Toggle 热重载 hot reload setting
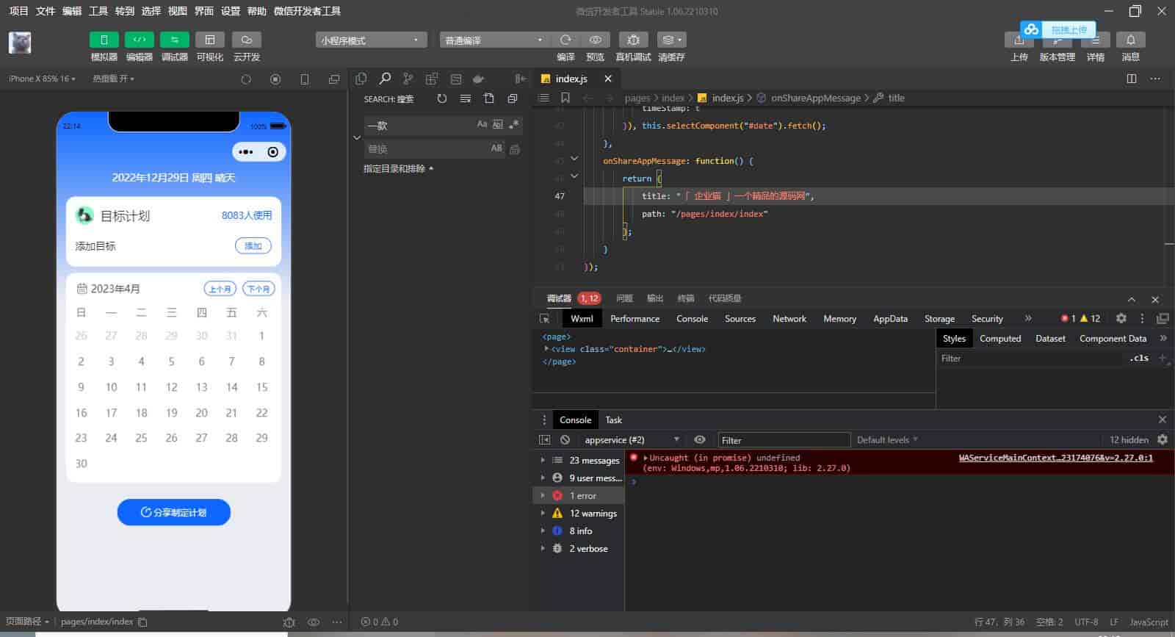This screenshot has width=1175, height=637. pyautogui.click(x=113, y=79)
